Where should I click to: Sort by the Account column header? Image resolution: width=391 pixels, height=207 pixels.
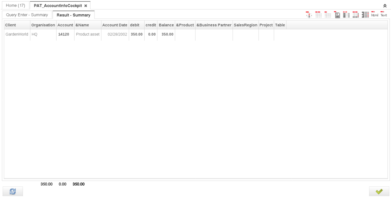[x=65, y=25]
